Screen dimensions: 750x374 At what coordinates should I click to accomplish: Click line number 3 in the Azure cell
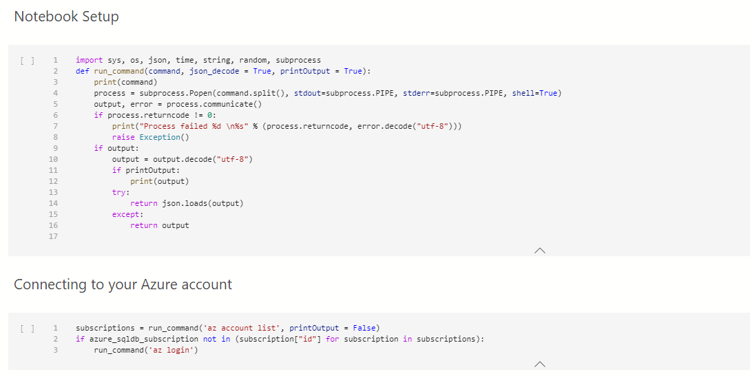coord(54,350)
